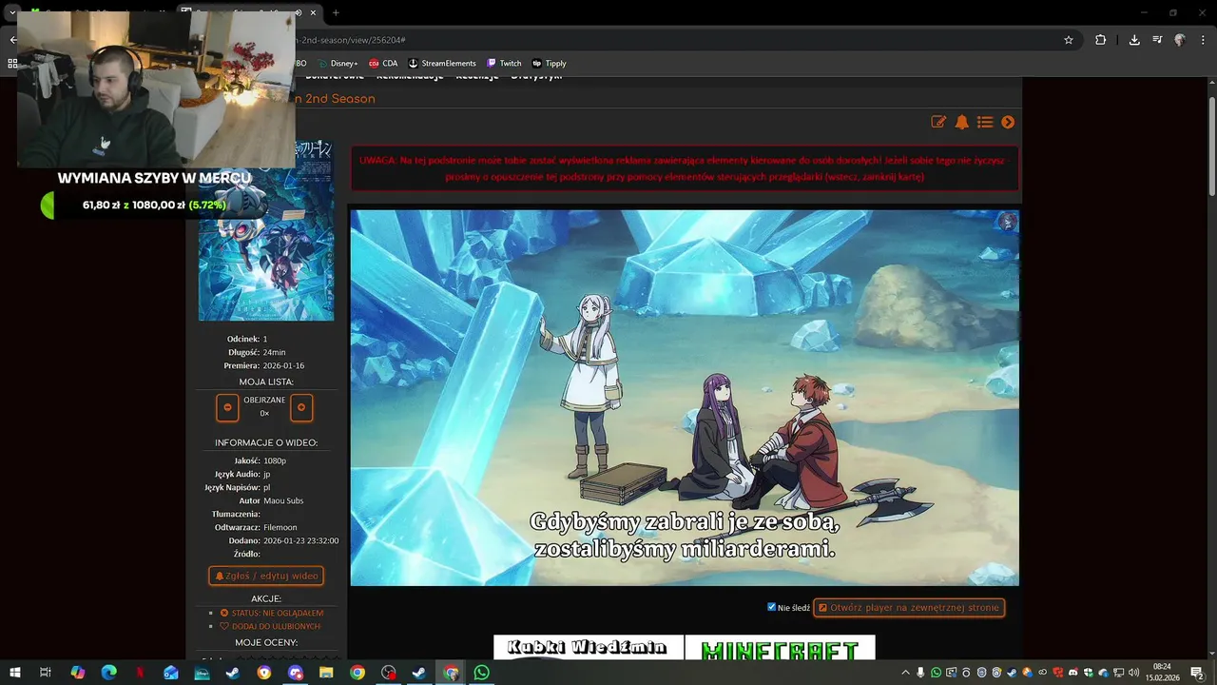Open Copilot from taskbar
This screenshot has width=1217, height=685.
point(78,673)
